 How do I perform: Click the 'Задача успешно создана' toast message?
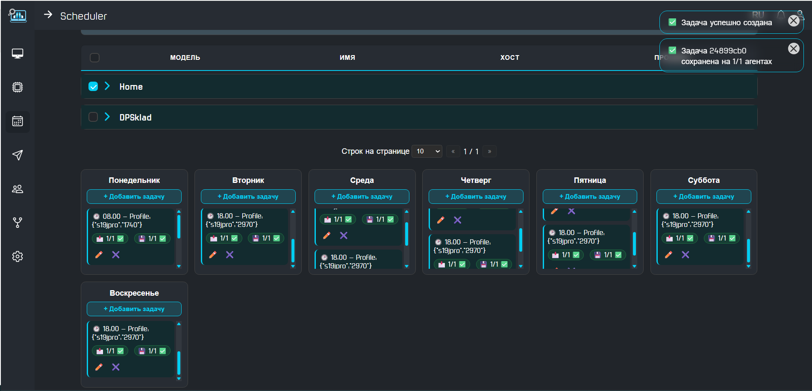[x=727, y=23]
